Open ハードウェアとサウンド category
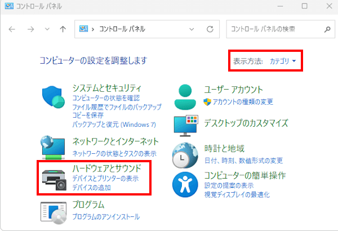Screen dimensions: 338x231 click(106, 168)
